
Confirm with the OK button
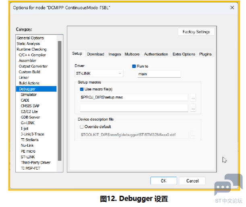[163, 181]
